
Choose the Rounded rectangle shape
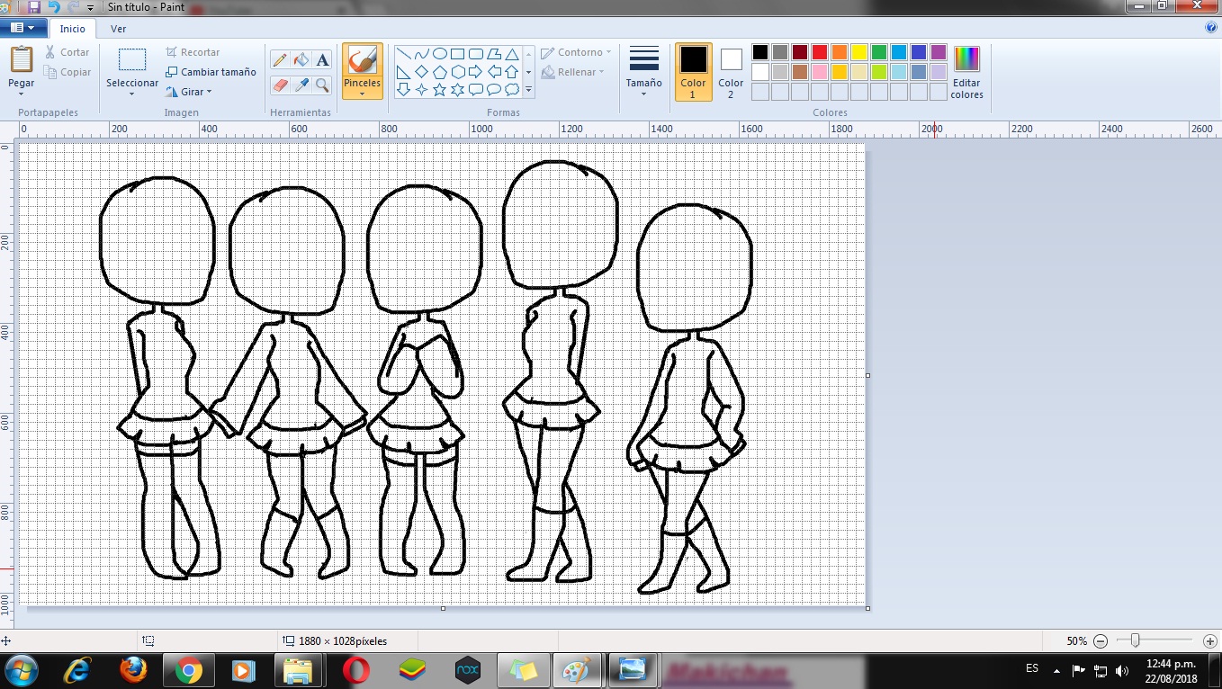pos(476,54)
